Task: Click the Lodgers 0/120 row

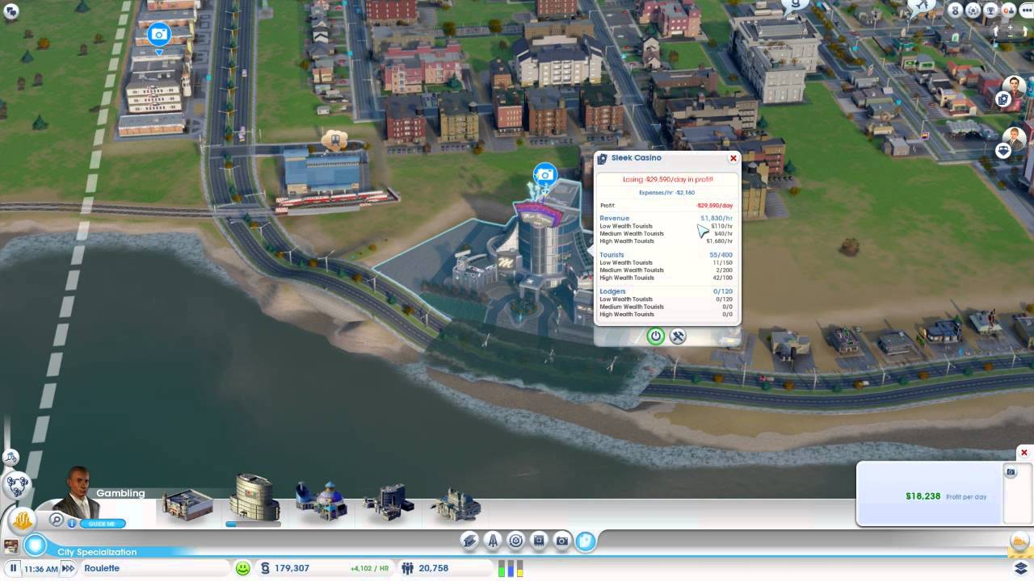Action: pyautogui.click(x=666, y=291)
